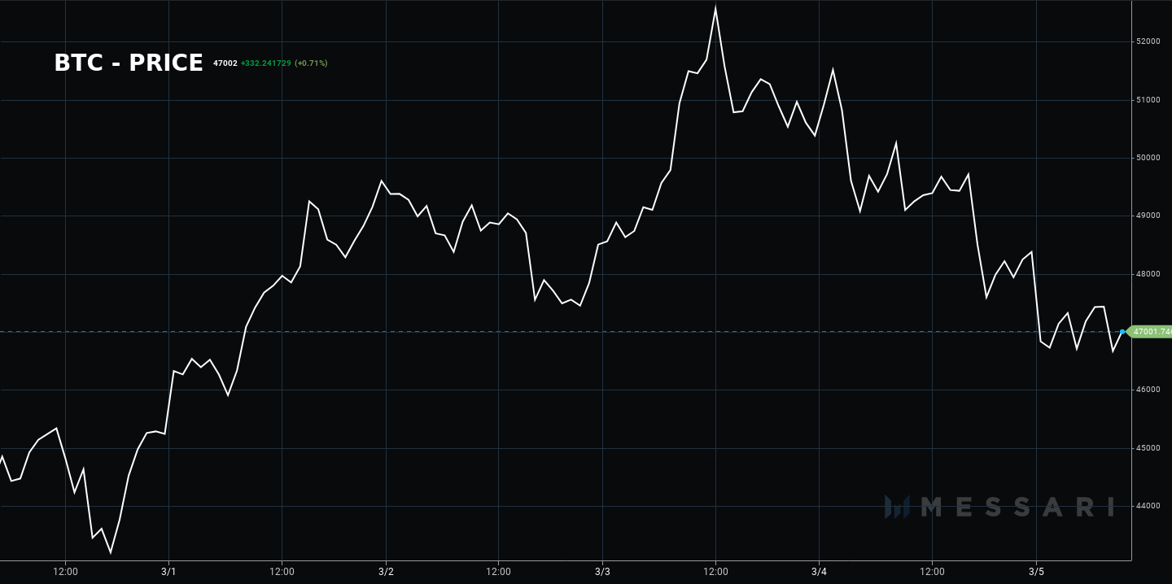Click the 3/1 date axis label
The width and height of the screenshot is (1172, 584).
point(169,572)
